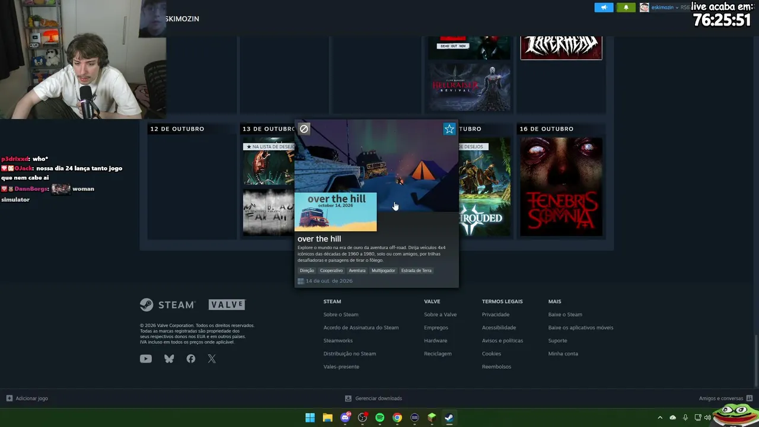
Task: Open the Hellraiser Revival game thumbnail
Action: [x=470, y=88]
